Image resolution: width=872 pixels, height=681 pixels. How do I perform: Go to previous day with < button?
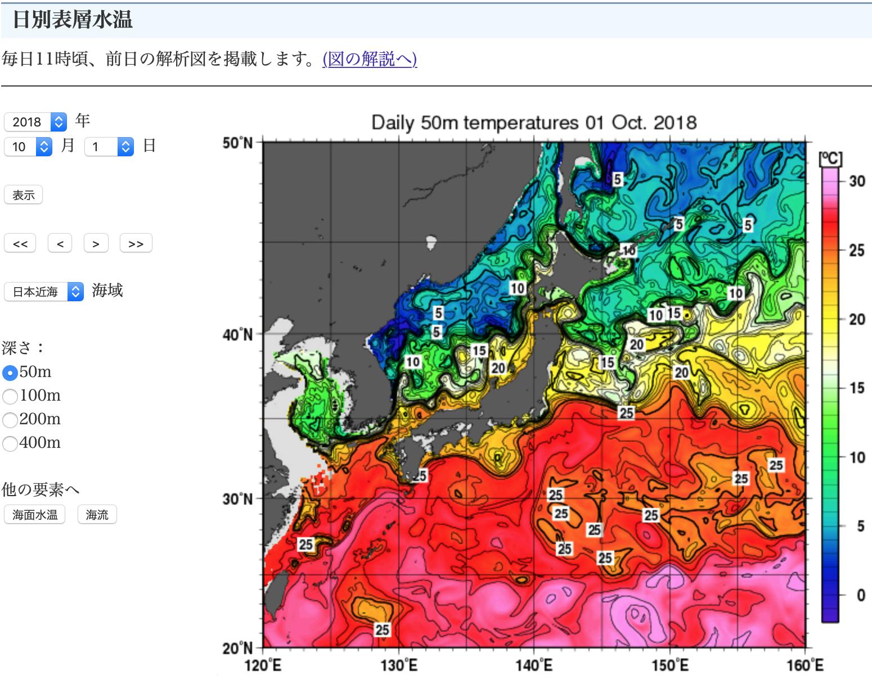[60, 244]
